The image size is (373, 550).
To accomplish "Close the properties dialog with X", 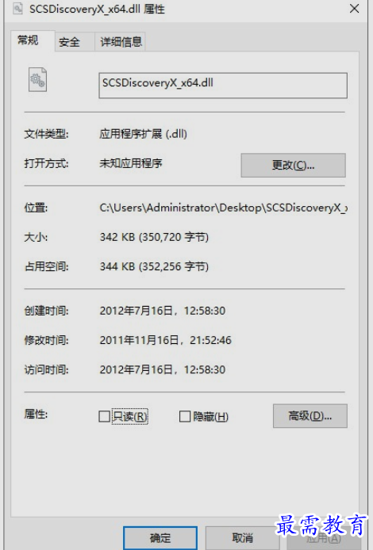I will click(x=354, y=9).
